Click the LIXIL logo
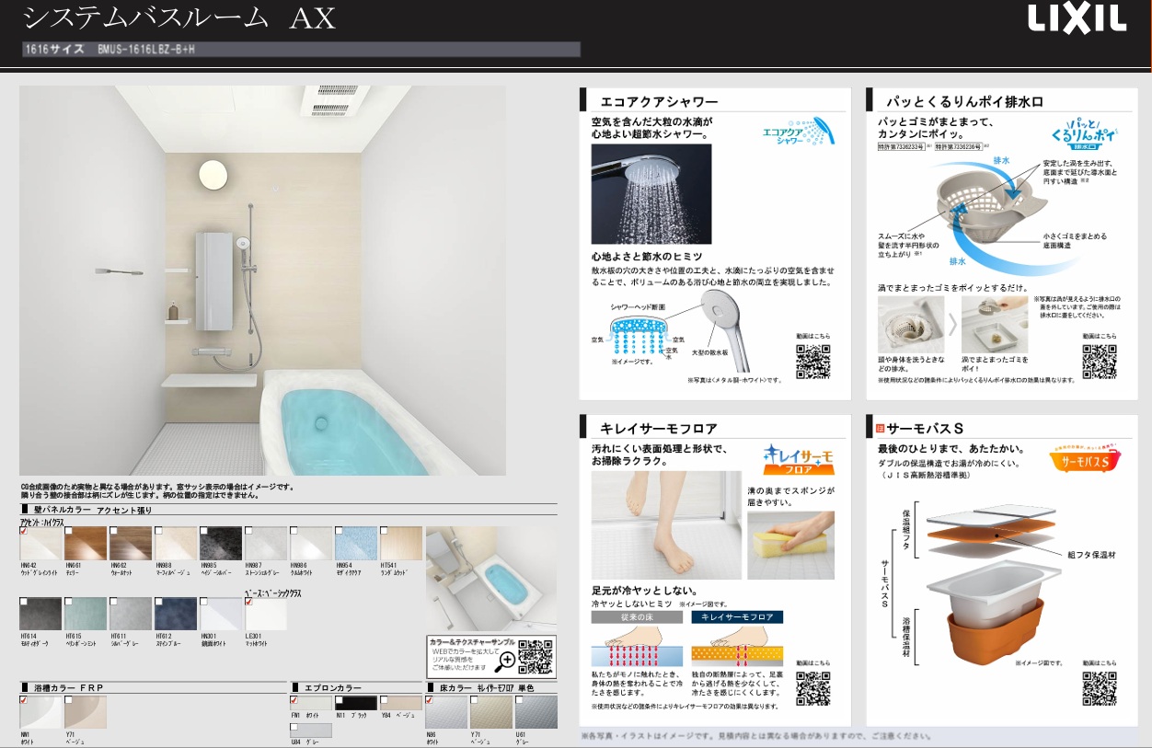This screenshot has width=1152, height=748. click(x=1077, y=18)
